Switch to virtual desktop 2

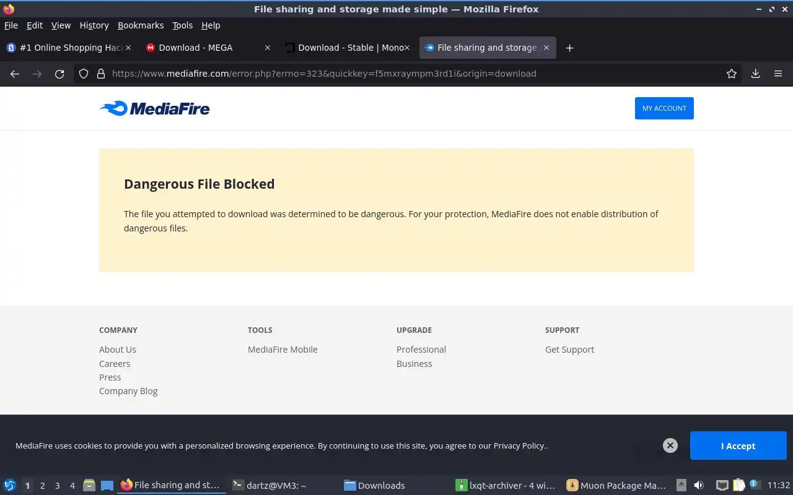[42, 486]
